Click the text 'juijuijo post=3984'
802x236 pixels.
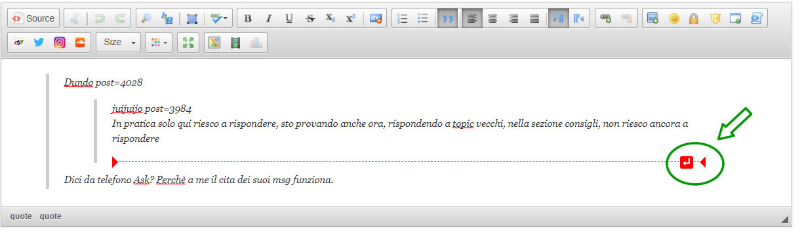click(151, 109)
